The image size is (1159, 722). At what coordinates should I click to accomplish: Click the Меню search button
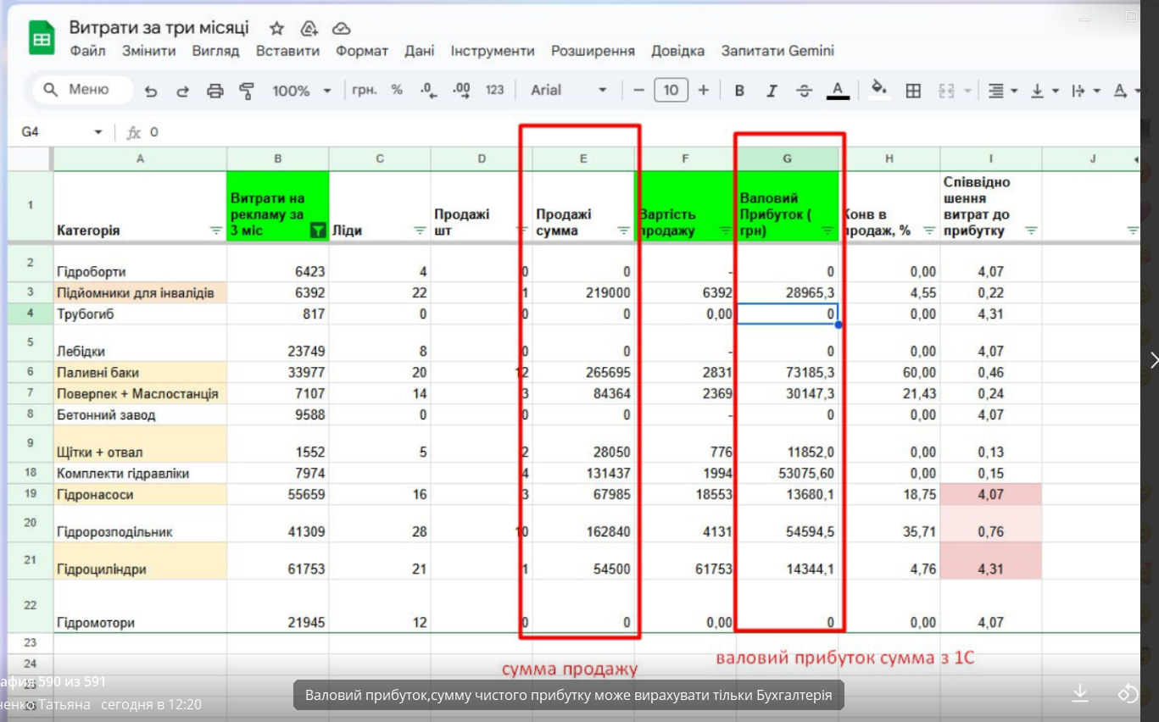[x=82, y=90]
